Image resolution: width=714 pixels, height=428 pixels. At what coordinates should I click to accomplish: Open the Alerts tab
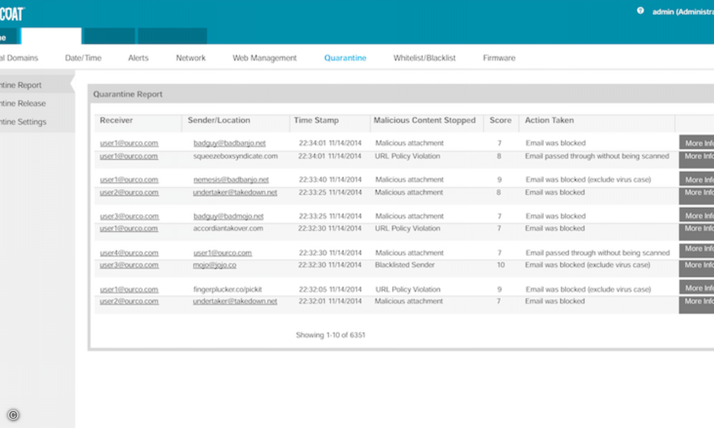[138, 58]
